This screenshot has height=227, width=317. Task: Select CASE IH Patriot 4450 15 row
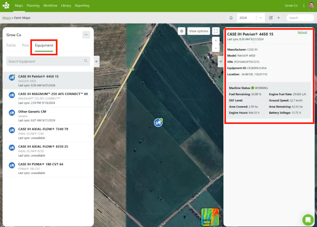(x=48, y=81)
